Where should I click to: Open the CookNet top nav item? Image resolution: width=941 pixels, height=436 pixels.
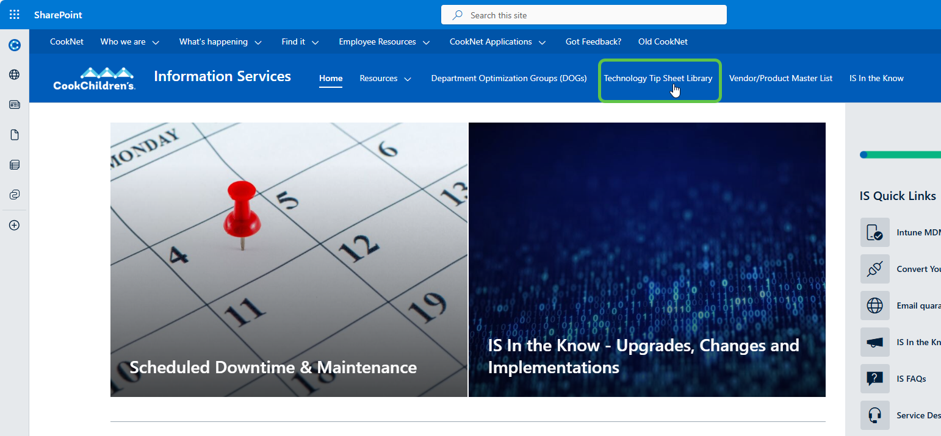(x=67, y=42)
